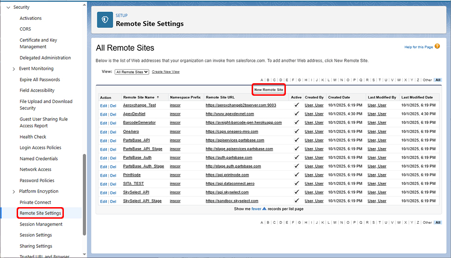This screenshot has height=258, width=451.
Task: Open Sharing Settings in the sidebar
Action: tap(36, 246)
